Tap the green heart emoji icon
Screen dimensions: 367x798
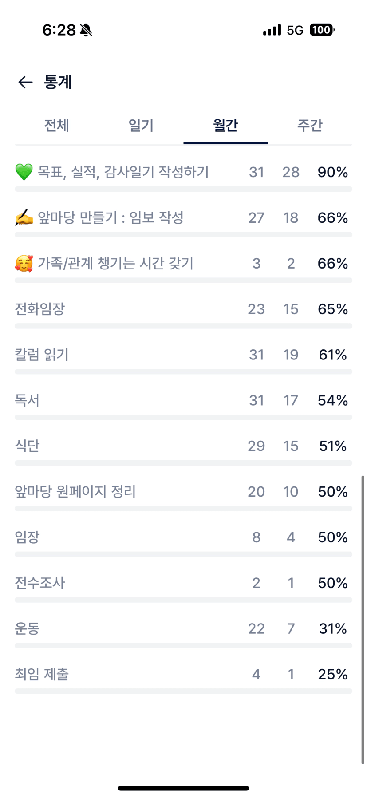coord(24,172)
